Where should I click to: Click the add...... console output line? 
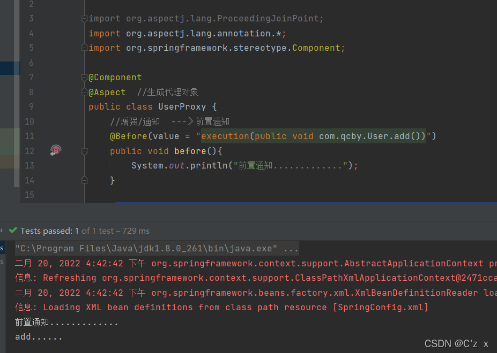[x=39, y=337]
